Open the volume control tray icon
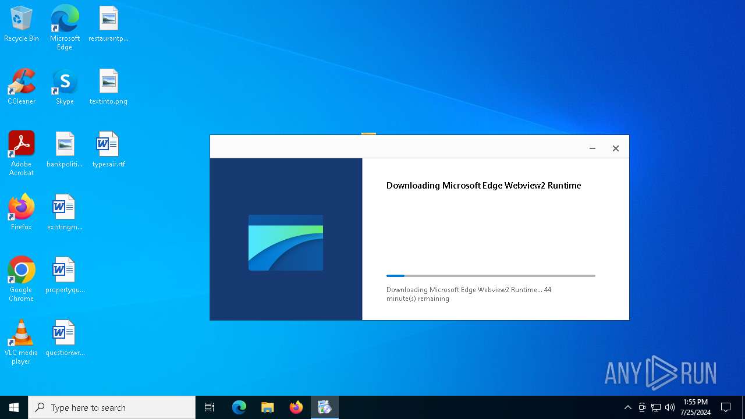 tap(670, 407)
